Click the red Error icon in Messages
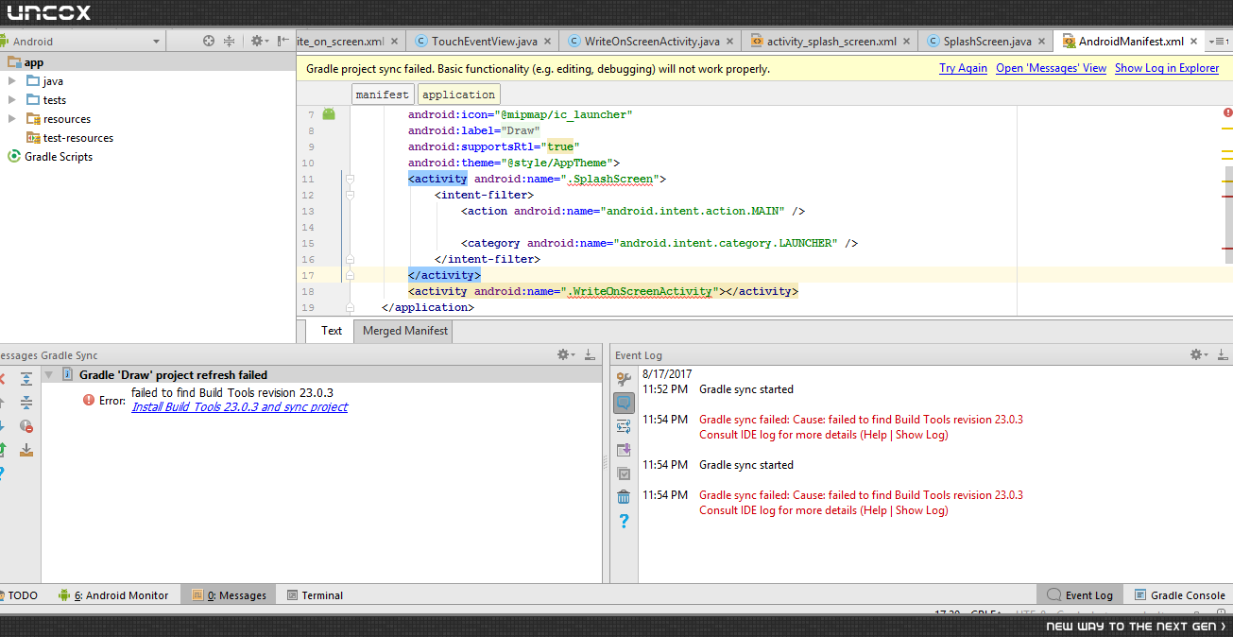 point(89,401)
